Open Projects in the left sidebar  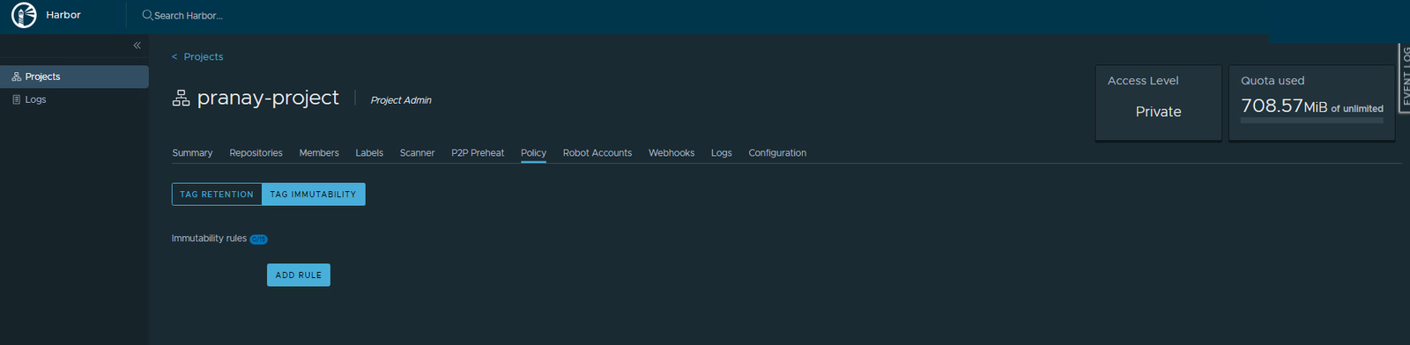pyautogui.click(x=74, y=77)
